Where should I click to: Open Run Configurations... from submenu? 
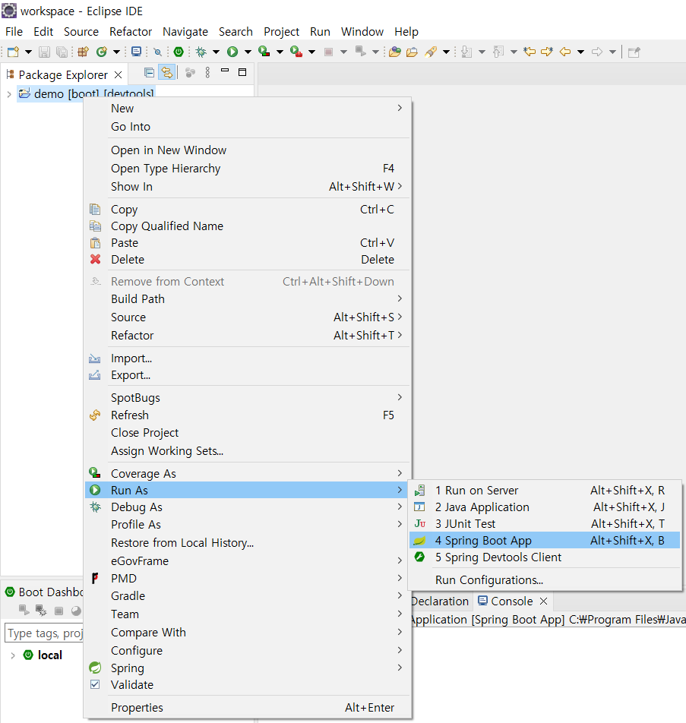tap(545, 580)
